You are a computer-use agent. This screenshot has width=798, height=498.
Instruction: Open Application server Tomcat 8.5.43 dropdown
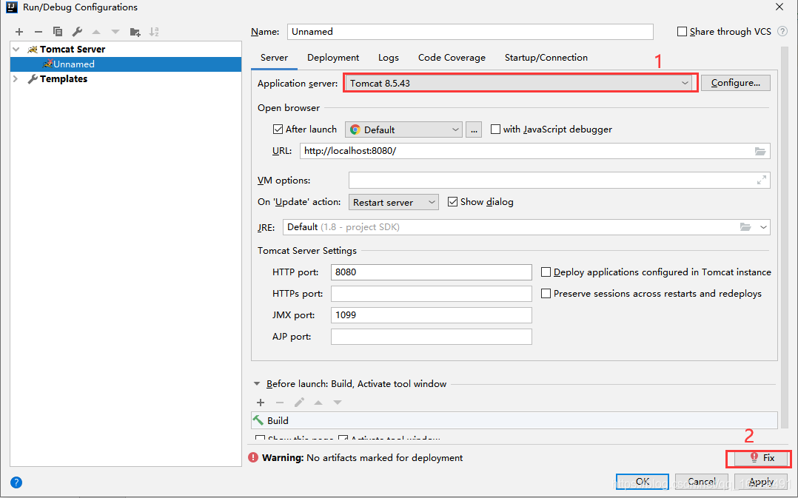[x=520, y=83]
